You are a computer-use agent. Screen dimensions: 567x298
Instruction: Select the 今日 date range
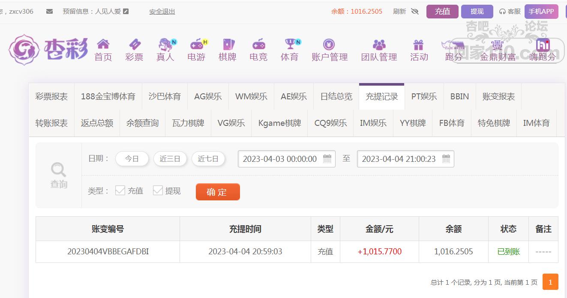(132, 159)
